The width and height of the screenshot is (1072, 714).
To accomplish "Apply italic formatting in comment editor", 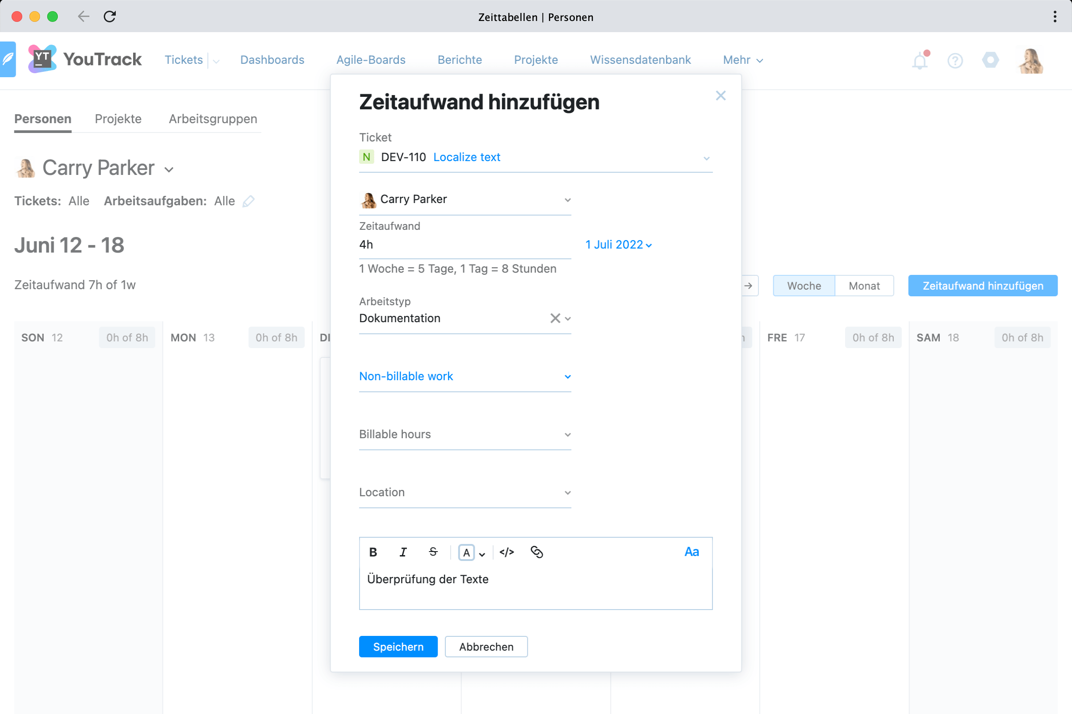I will pyautogui.click(x=403, y=552).
